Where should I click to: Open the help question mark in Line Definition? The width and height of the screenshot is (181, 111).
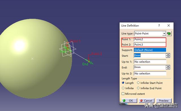click(159, 26)
